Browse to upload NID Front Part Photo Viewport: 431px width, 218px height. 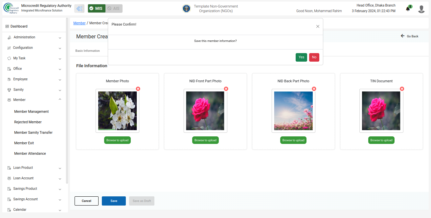[x=205, y=140]
